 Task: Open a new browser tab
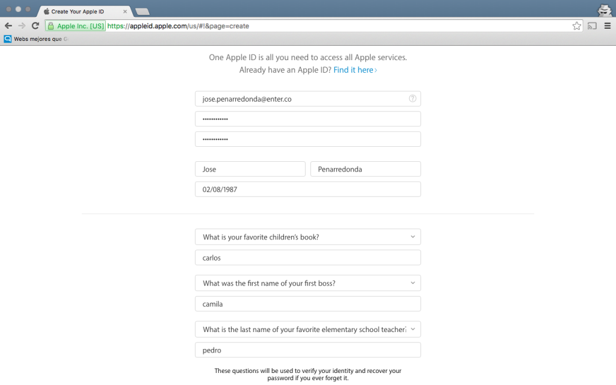(x=142, y=12)
